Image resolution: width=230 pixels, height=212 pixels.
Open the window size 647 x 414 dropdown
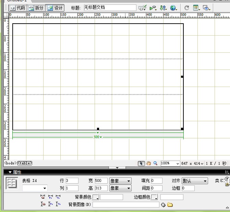192,163
